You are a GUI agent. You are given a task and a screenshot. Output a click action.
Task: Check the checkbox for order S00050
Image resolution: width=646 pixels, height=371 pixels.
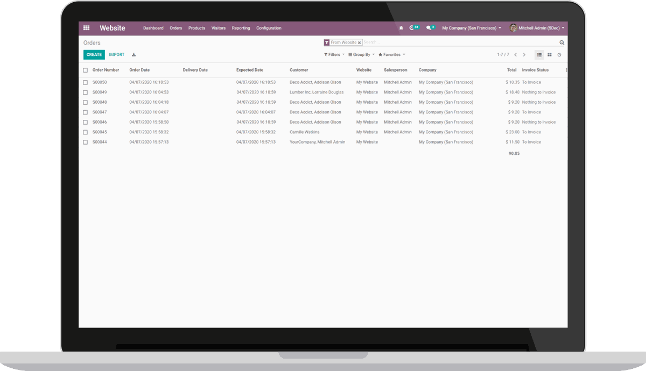[85, 82]
